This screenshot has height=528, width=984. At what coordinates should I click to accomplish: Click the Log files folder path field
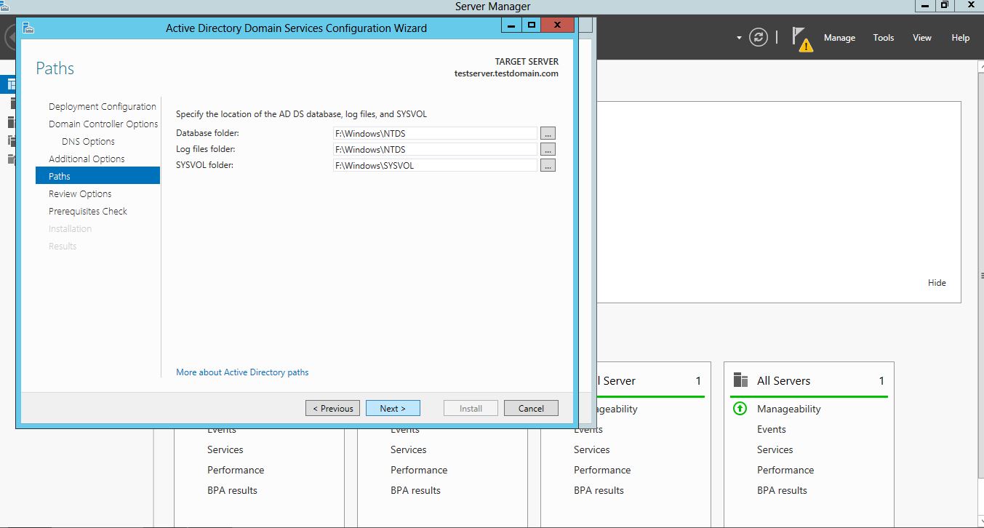435,149
